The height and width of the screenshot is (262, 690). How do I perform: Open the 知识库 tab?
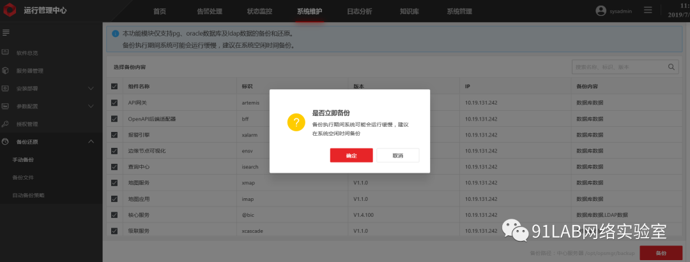[x=410, y=11]
